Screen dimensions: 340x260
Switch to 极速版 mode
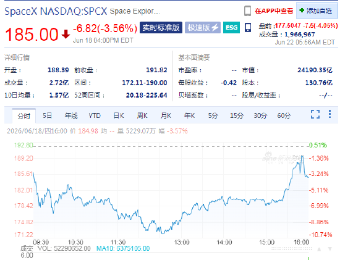click(203, 28)
